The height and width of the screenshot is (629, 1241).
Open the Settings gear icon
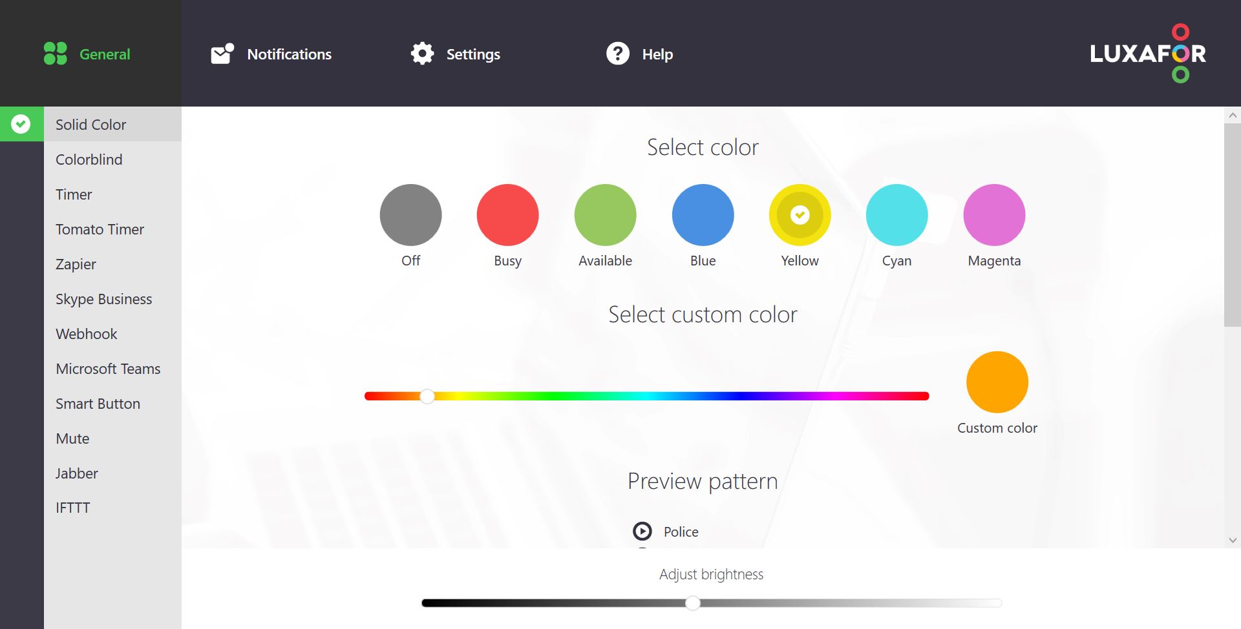(x=421, y=54)
